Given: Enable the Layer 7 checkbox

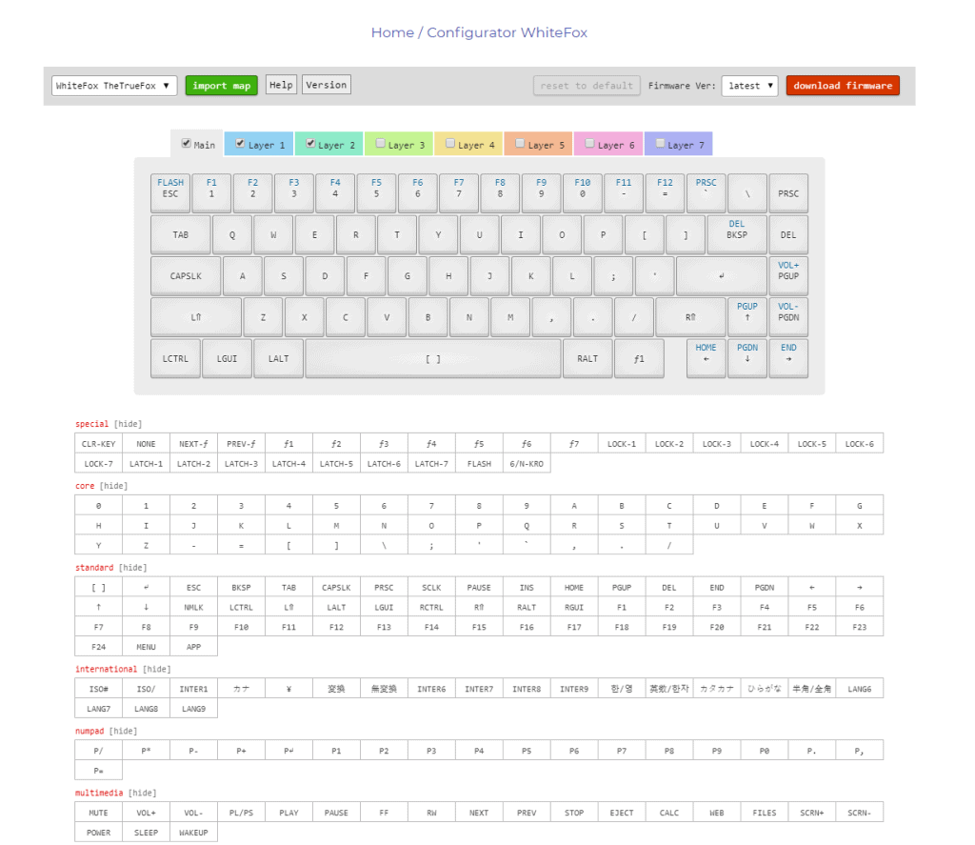Looking at the screenshot, I should point(660,143).
